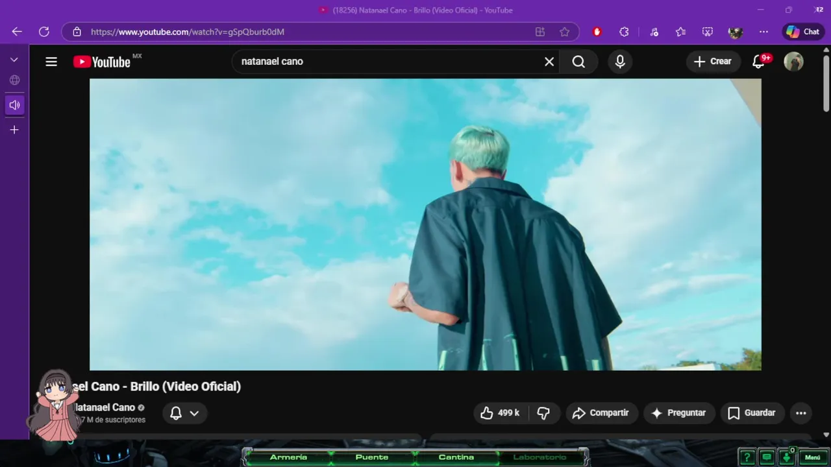Image resolution: width=831 pixels, height=467 pixels.
Task: Add a new tab with plus
Action: [14, 130]
